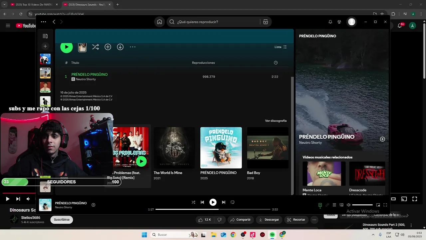Open the Spotify queue icon
The width and height of the screenshot is (426, 240).
click(334, 205)
